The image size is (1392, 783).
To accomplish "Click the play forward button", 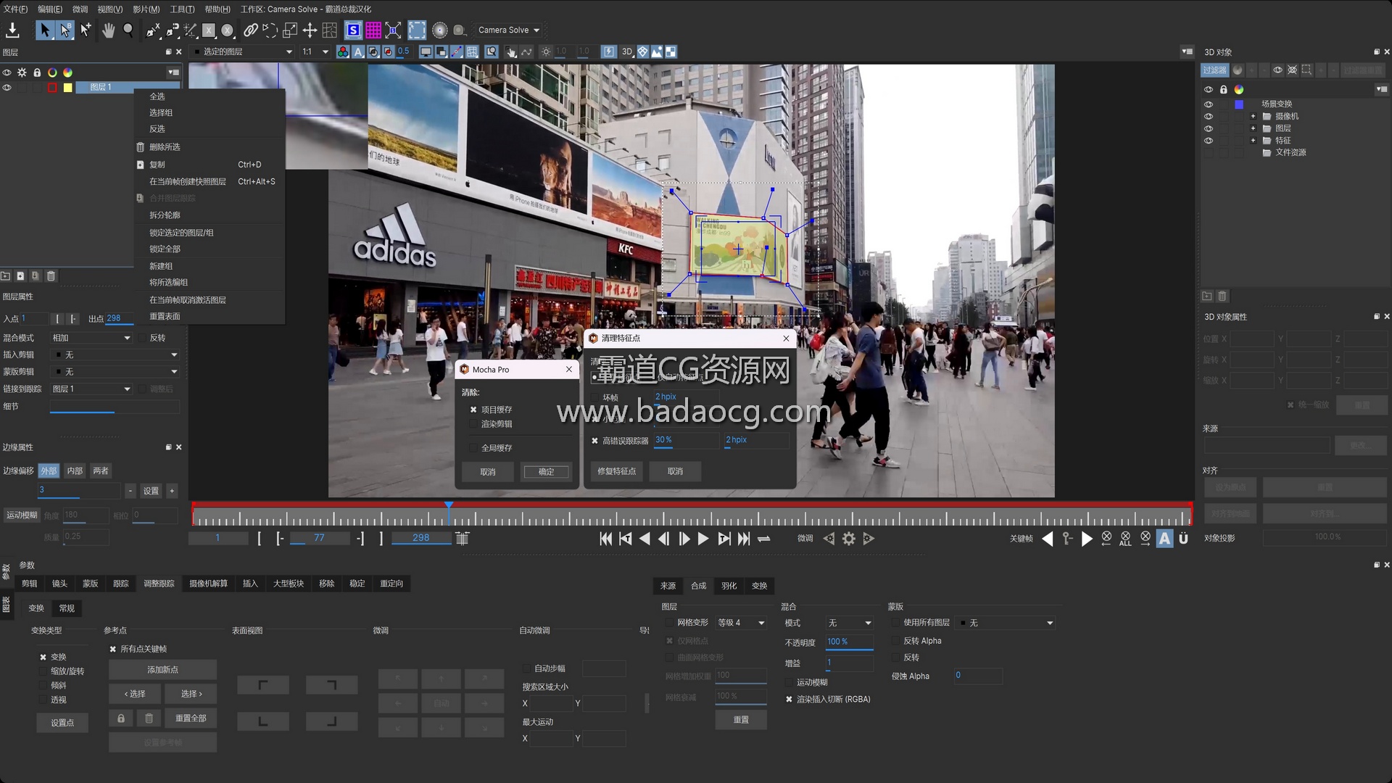I will 703,539.
